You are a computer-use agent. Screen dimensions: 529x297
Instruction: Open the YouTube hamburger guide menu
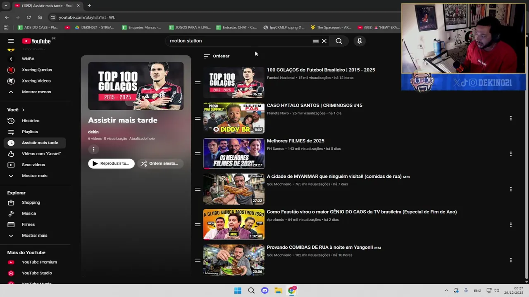coord(11,41)
